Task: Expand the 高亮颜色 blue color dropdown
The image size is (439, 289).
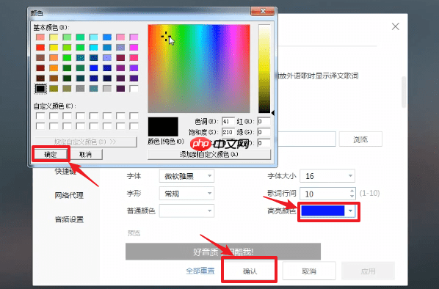Action: pyautogui.click(x=328, y=211)
